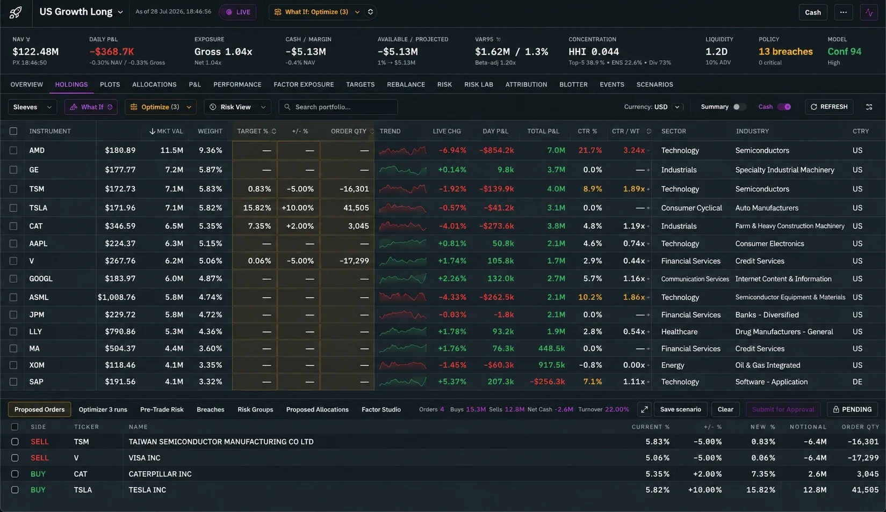Click the fullscreen icon beside Refresh
The image size is (886, 512).
click(x=869, y=107)
